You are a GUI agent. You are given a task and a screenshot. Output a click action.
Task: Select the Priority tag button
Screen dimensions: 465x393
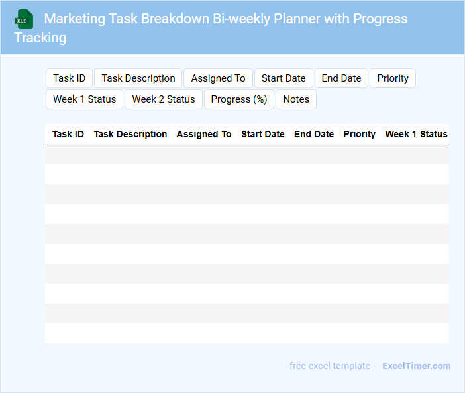pos(393,78)
